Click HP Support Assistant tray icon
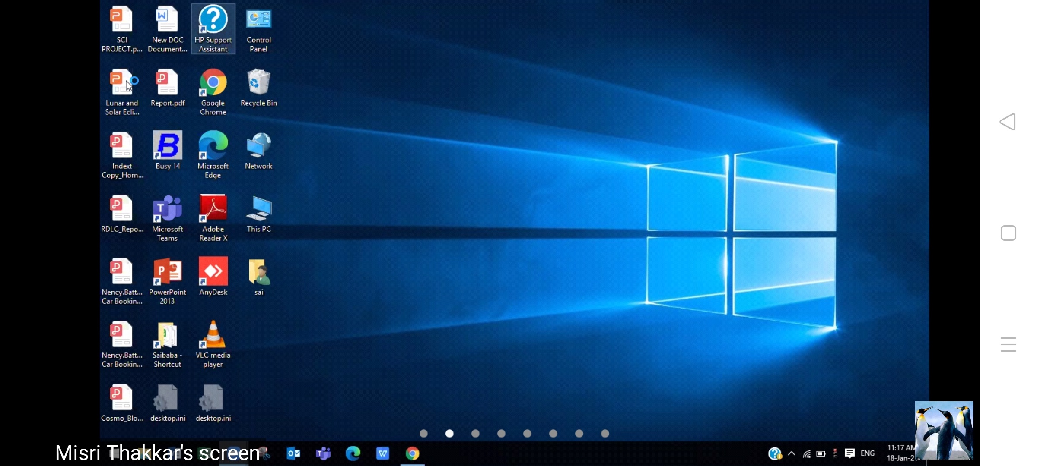The height and width of the screenshot is (466, 1037). [x=775, y=453]
